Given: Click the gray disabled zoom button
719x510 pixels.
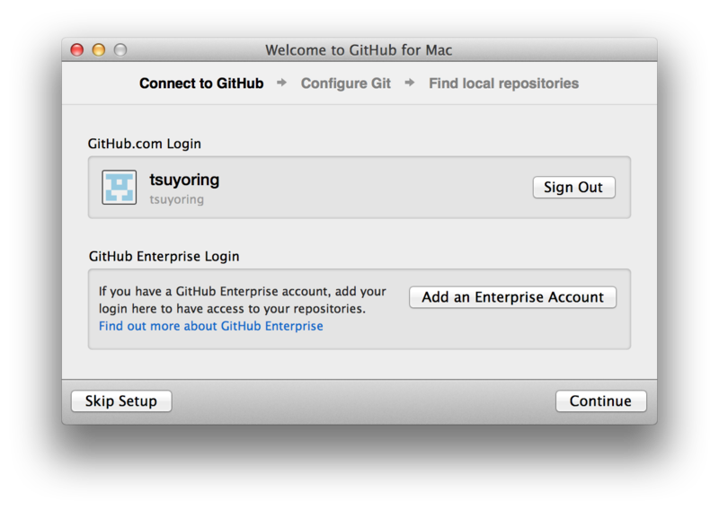Looking at the screenshot, I should pos(120,49).
